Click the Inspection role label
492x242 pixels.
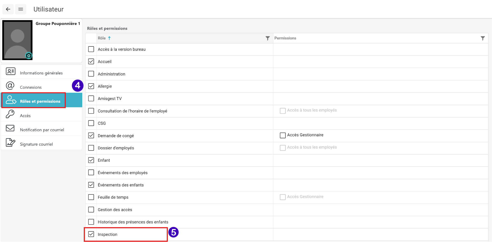[107, 234]
